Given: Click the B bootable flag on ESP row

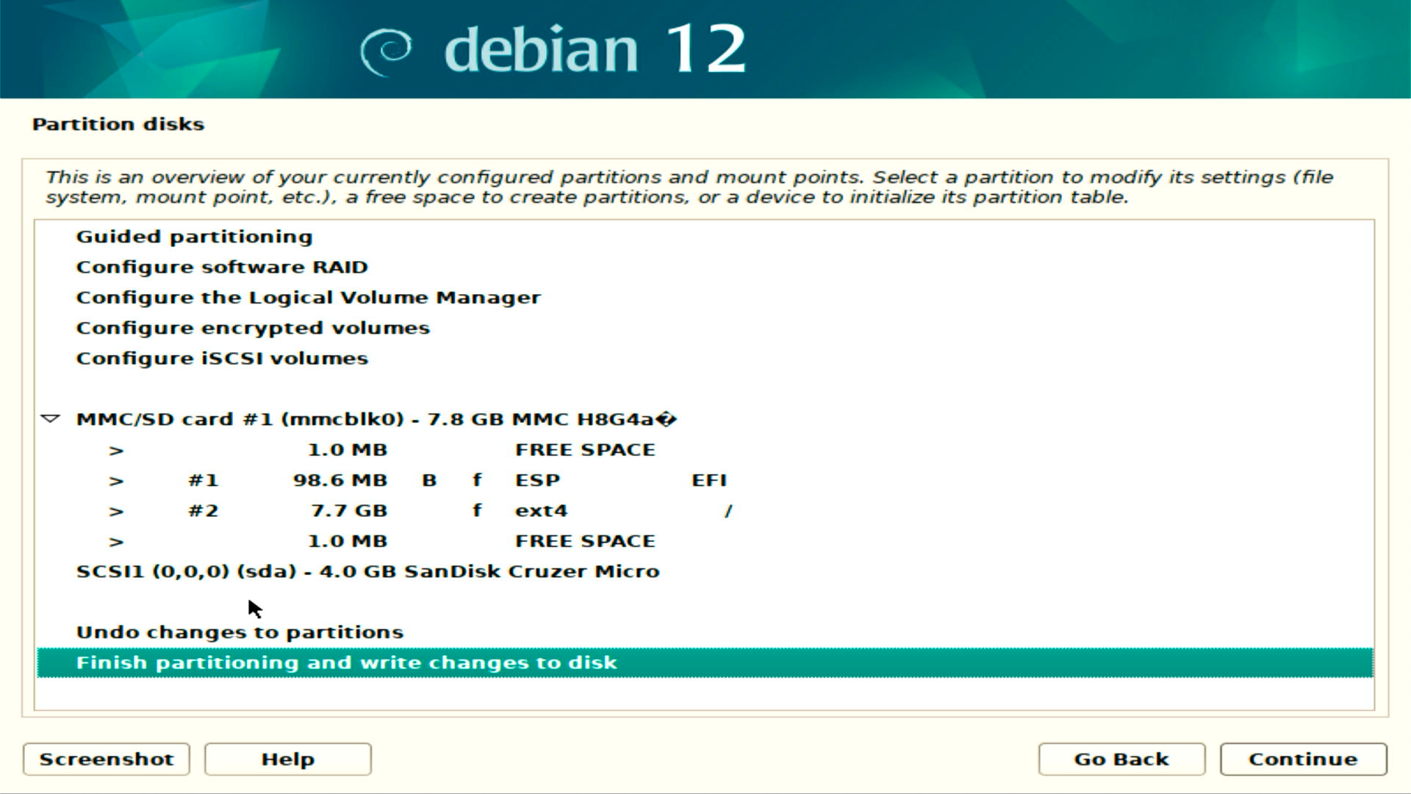Looking at the screenshot, I should click(x=429, y=480).
